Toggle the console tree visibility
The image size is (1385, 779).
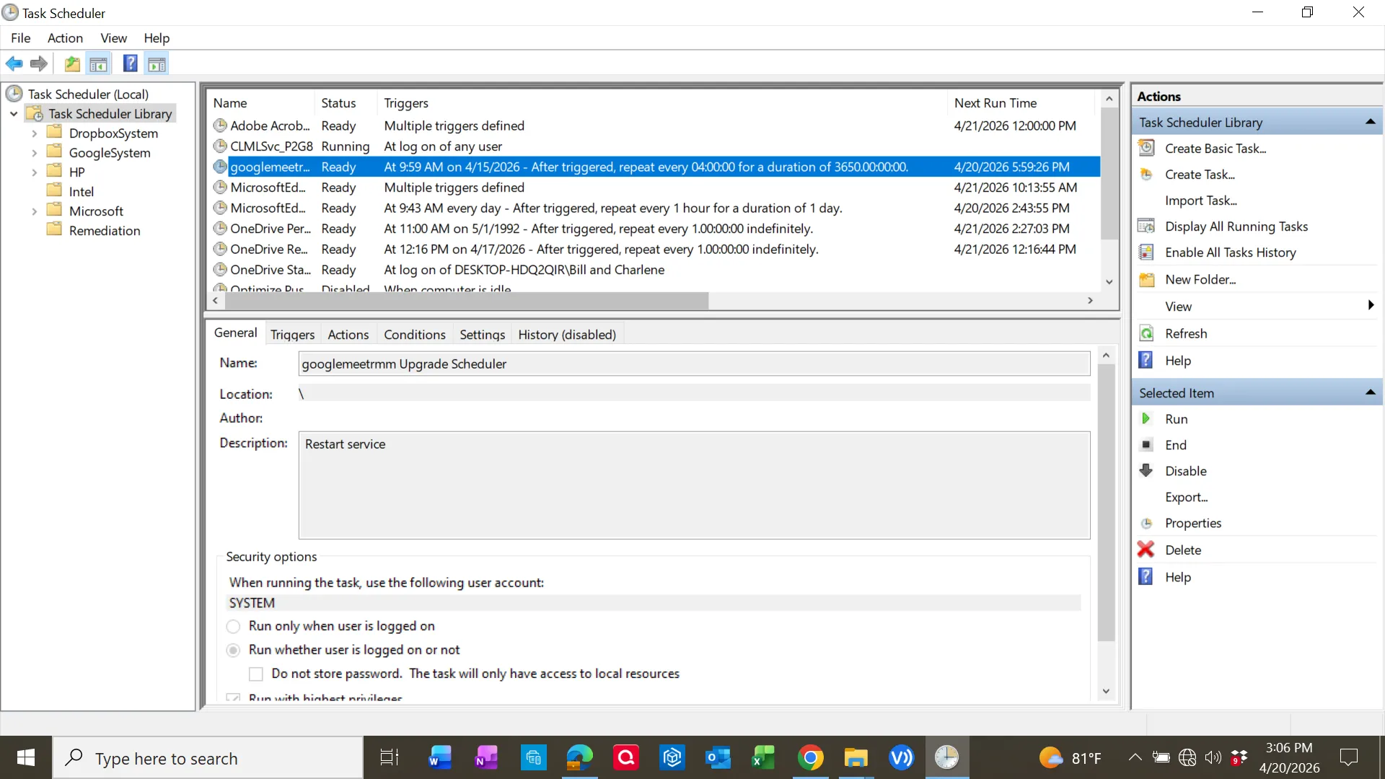click(x=98, y=63)
